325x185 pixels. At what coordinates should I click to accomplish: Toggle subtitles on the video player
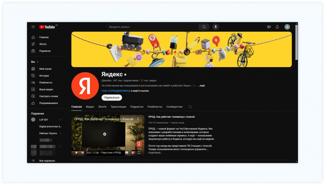click(x=127, y=153)
